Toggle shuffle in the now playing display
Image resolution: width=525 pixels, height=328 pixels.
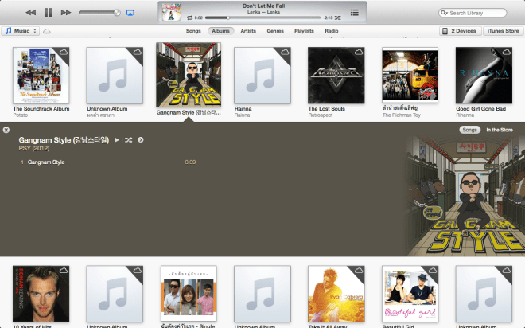coord(339,17)
